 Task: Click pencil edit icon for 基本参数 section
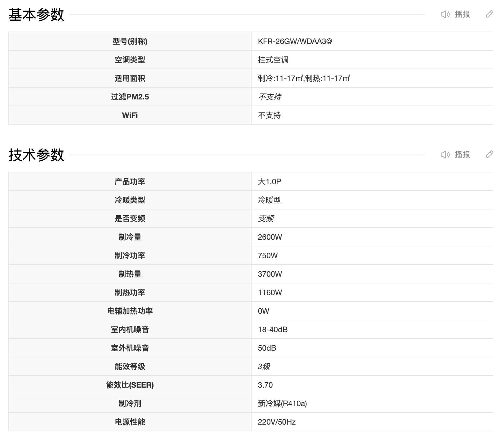[489, 14]
